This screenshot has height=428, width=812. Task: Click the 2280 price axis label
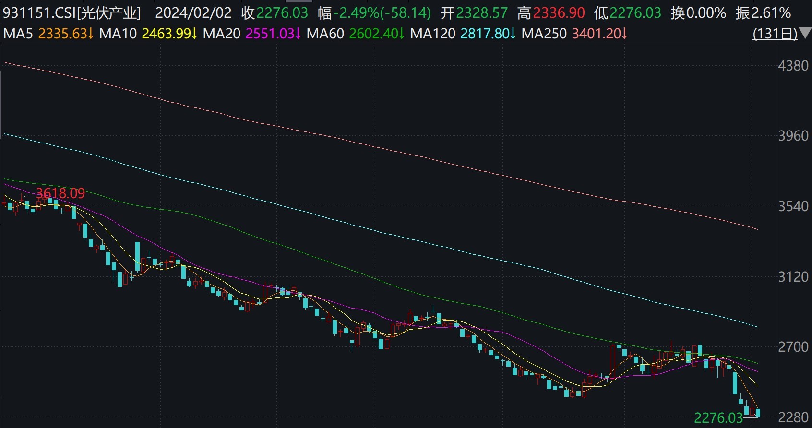(x=793, y=417)
